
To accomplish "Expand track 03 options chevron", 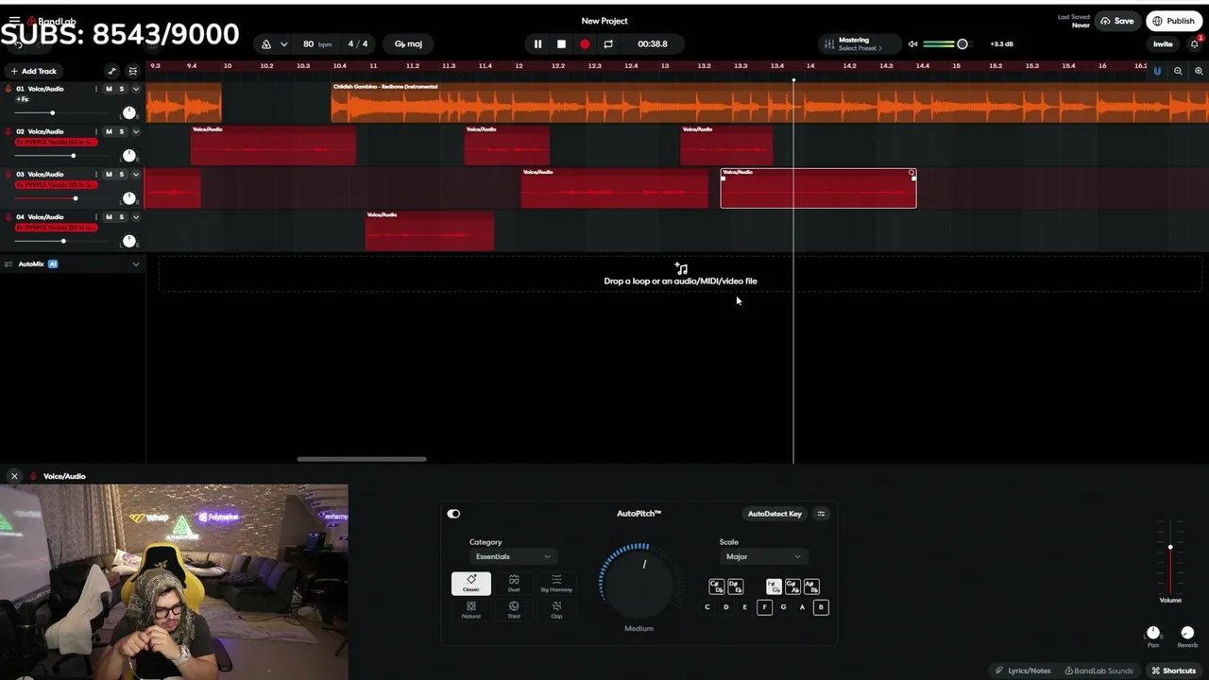I will 136,174.
